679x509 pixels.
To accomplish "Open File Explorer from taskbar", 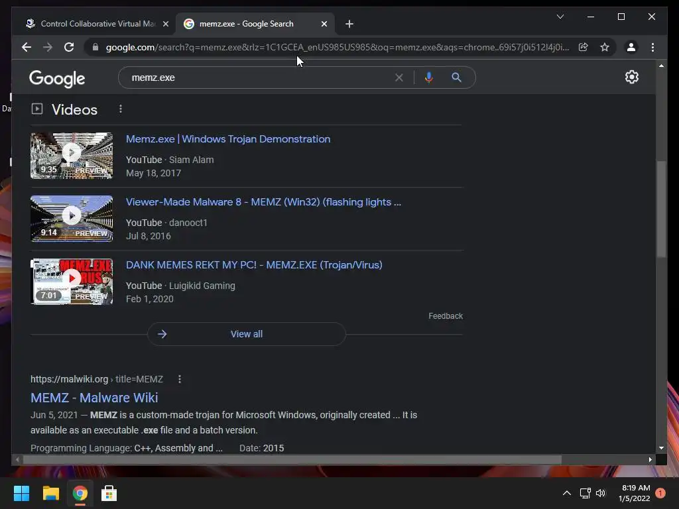I will pyautogui.click(x=50, y=493).
